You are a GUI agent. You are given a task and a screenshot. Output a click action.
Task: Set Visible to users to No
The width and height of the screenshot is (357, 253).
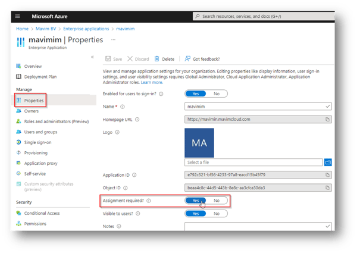pyautogui.click(x=217, y=213)
